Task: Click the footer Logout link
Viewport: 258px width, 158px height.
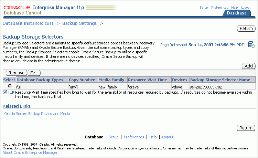Action: 168,137
